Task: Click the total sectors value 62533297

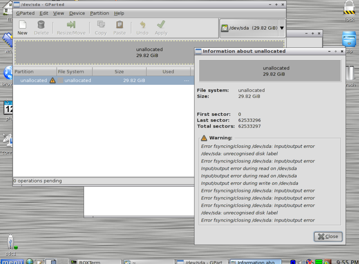Action: (x=249, y=126)
